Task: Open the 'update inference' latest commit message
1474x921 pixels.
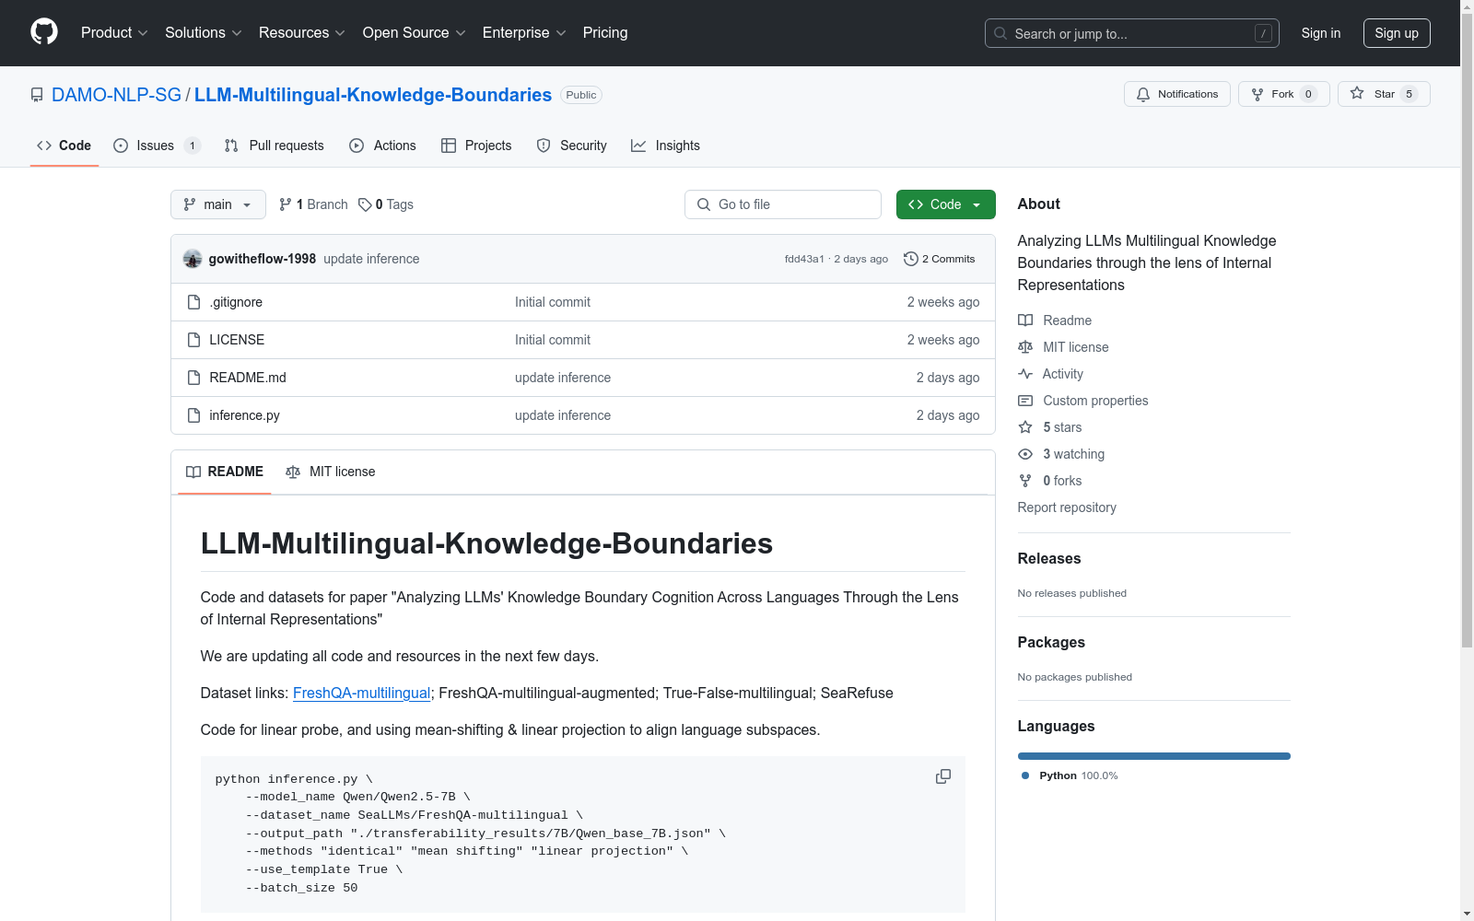Action: pos(371,259)
